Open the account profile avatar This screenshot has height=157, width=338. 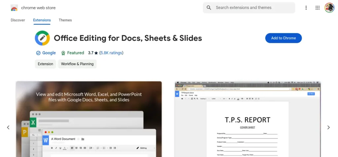[329, 8]
